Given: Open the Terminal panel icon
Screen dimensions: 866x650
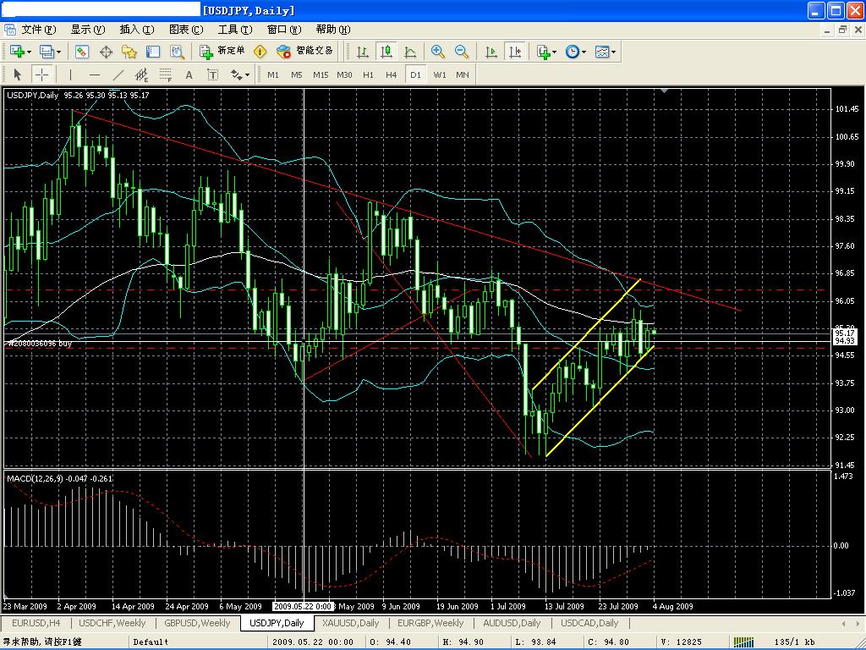Looking at the screenshot, I should 153,52.
